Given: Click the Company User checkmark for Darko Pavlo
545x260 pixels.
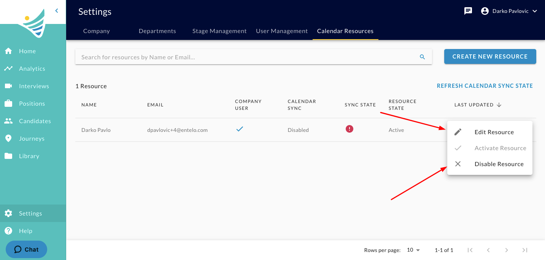Looking at the screenshot, I should (x=240, y=129).
